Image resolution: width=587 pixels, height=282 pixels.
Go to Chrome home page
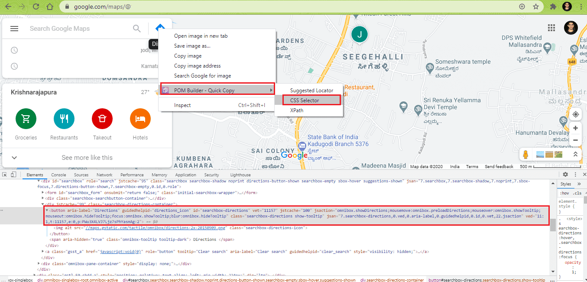click(x=50, y=6)
